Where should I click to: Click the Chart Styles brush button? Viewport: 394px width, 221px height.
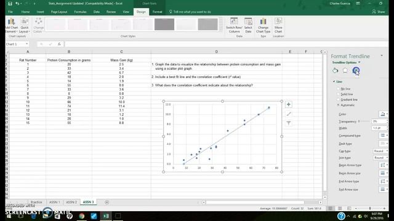point(289,114)
